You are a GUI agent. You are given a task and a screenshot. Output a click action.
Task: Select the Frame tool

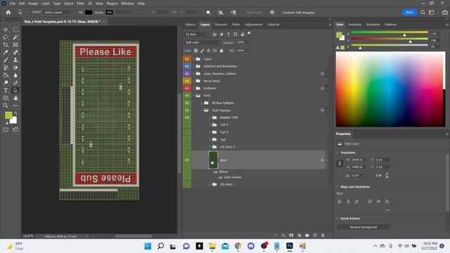(15, 45)
